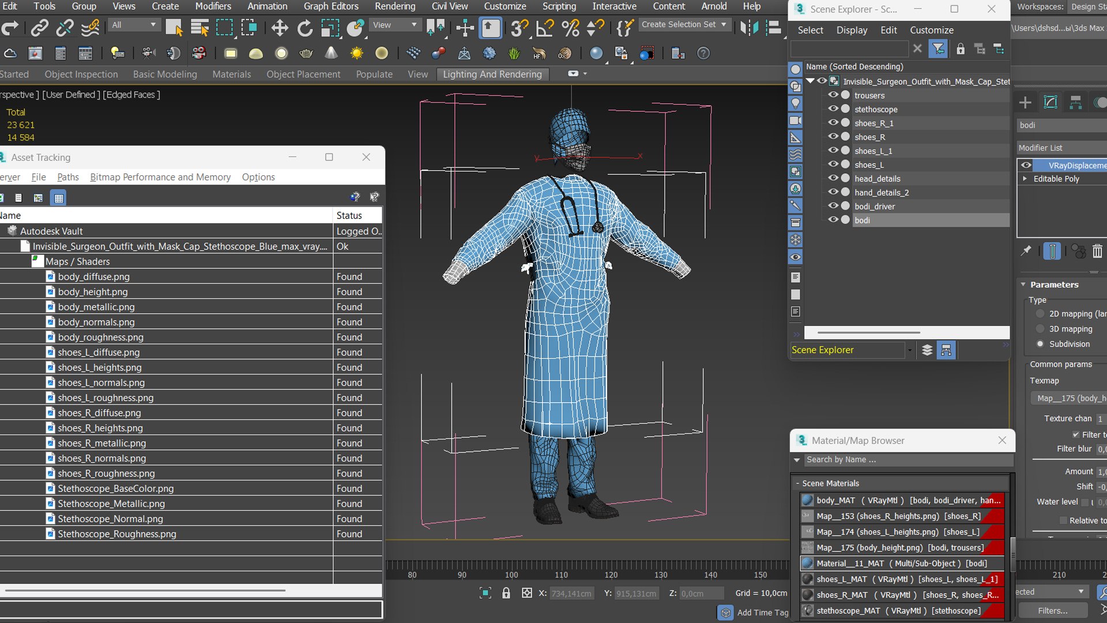Hide the stethoscope object eye icon
The height and width of the screenshot is (623, 1107).
tap(833, 109)
